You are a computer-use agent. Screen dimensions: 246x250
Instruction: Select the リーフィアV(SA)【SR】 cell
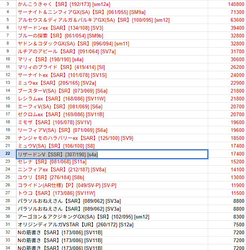click(x=112, y=130)
